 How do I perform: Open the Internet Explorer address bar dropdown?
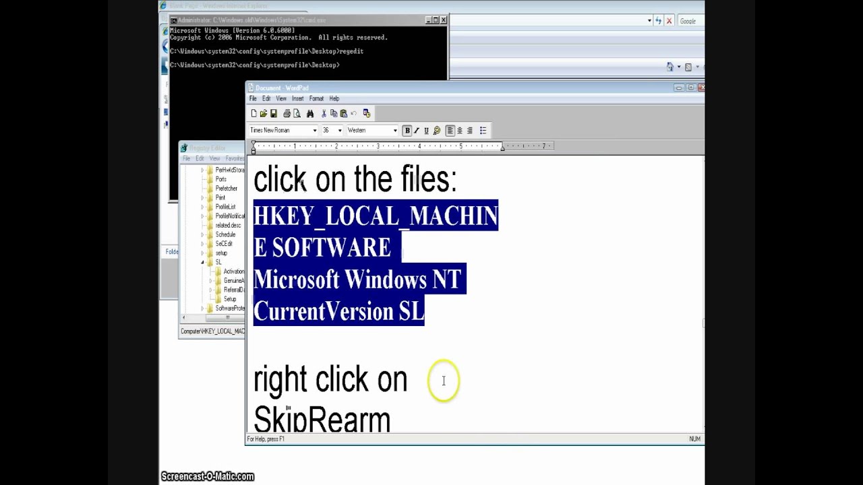pyautogui.click(x=649, y=21)
